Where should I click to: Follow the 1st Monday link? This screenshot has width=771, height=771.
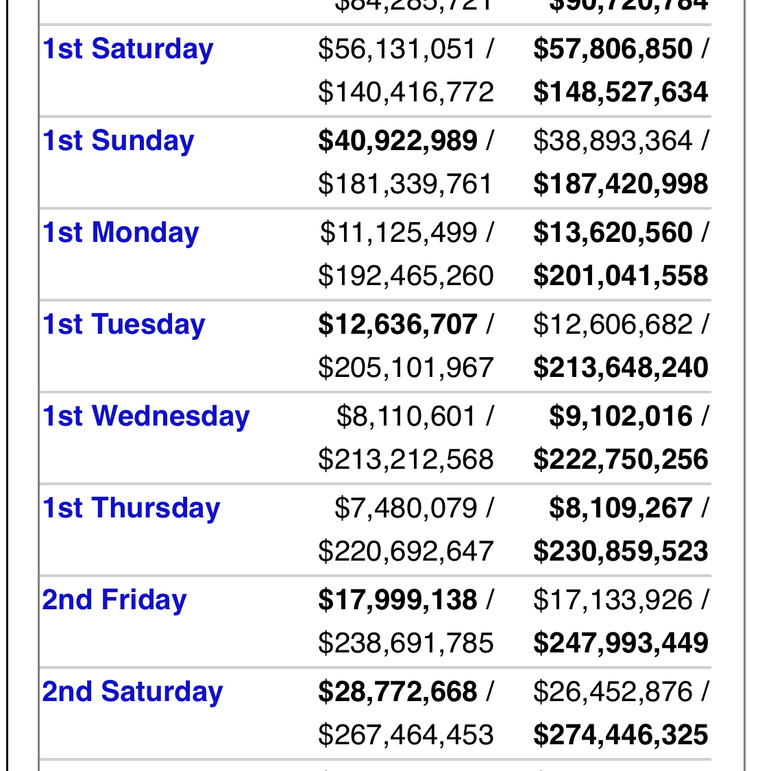121,233
